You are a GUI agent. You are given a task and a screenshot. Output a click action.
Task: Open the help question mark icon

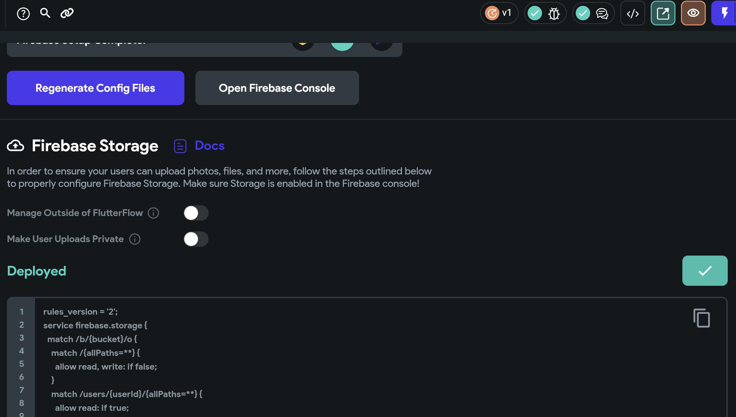coord(23,14)
